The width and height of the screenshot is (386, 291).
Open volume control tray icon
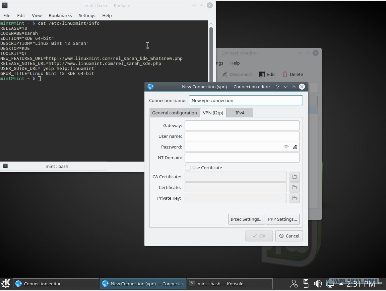point(318,284)
